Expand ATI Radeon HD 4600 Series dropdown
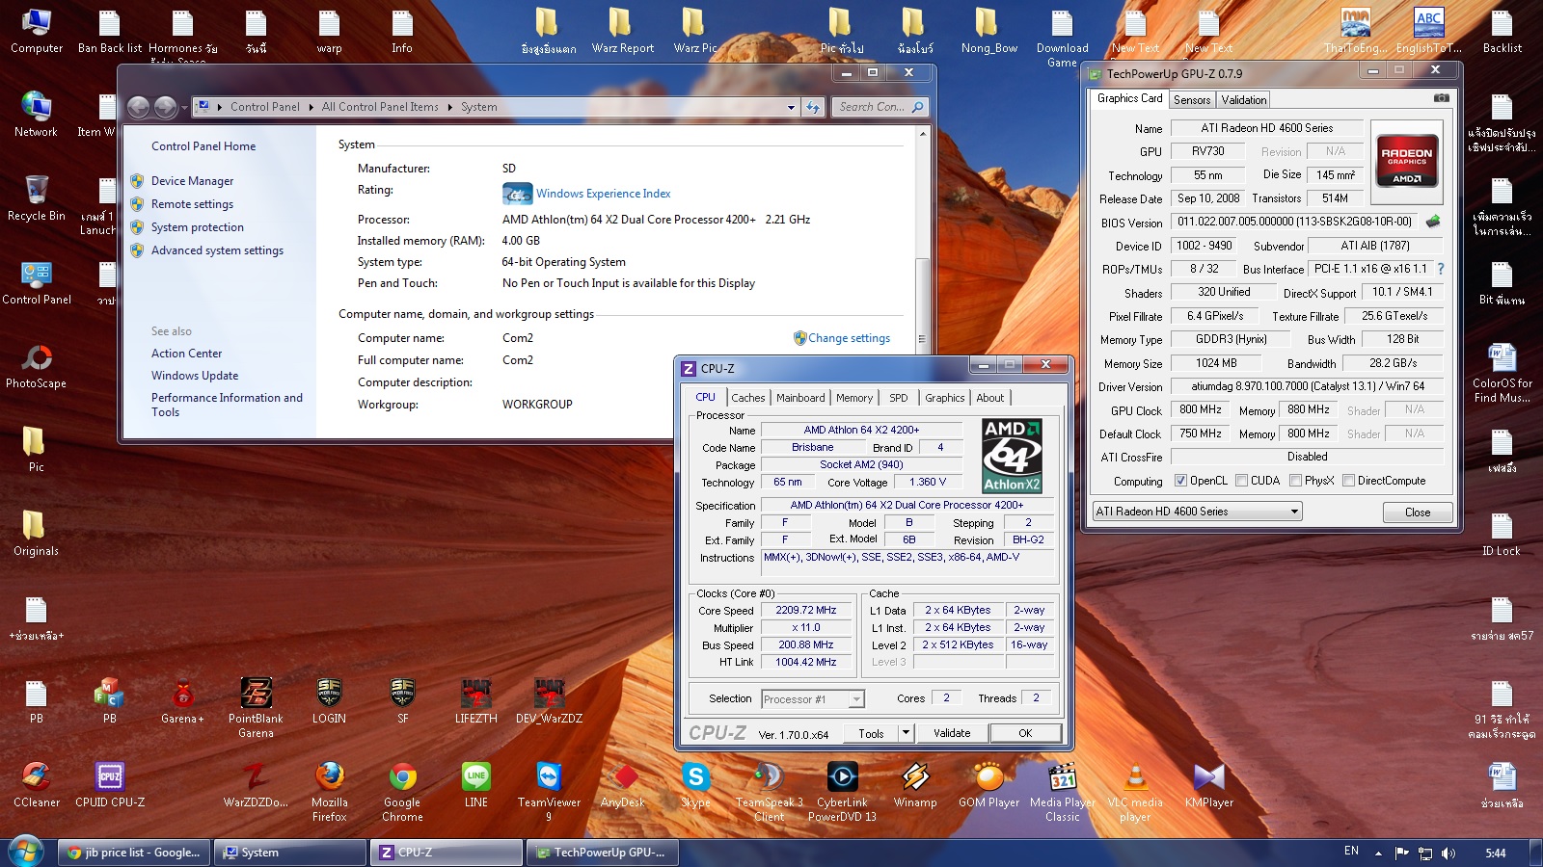1543x867 pixels. (x=1294, y=512)
